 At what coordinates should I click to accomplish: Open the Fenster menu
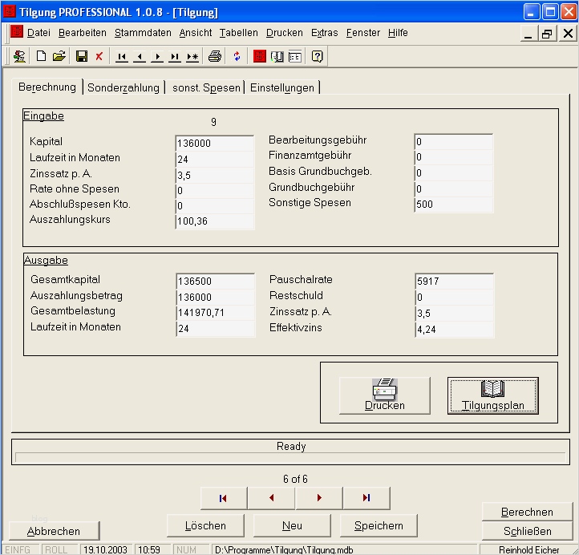click(x=363, y=33)
